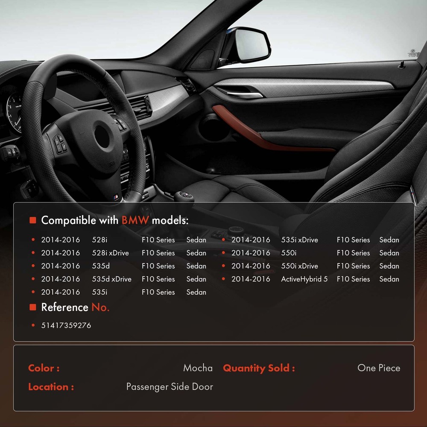Select the 'ActiveHybrid 5' model entry
The width and height of the screenshot is (427, 427).
(x=304, y=279)
